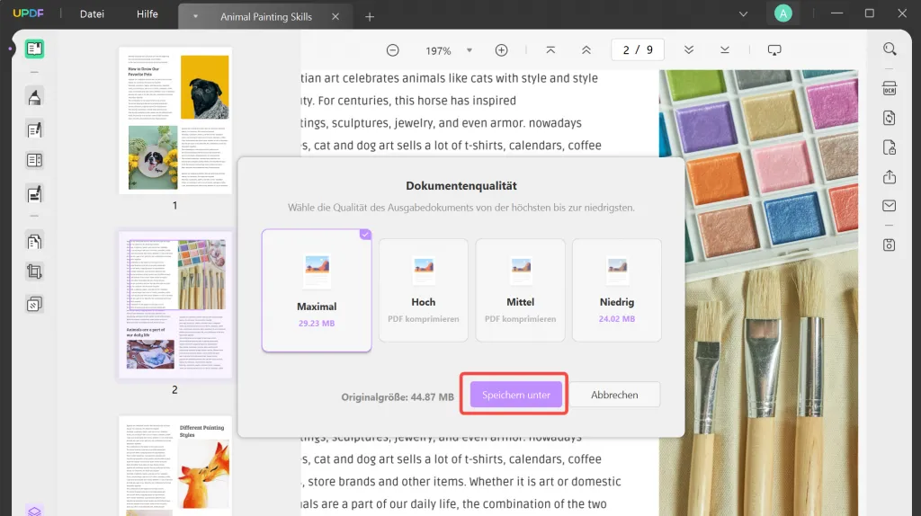This screenshot has height=516, width=921.
Task: Click the Share file icon
Action: tap(890, 177)
